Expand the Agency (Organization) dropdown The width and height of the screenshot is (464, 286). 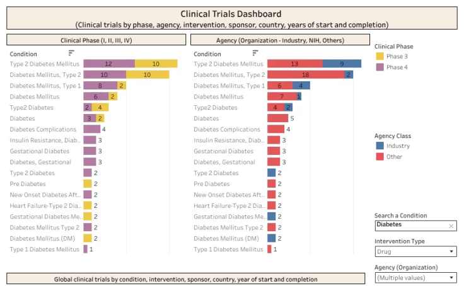pos(451,278)
